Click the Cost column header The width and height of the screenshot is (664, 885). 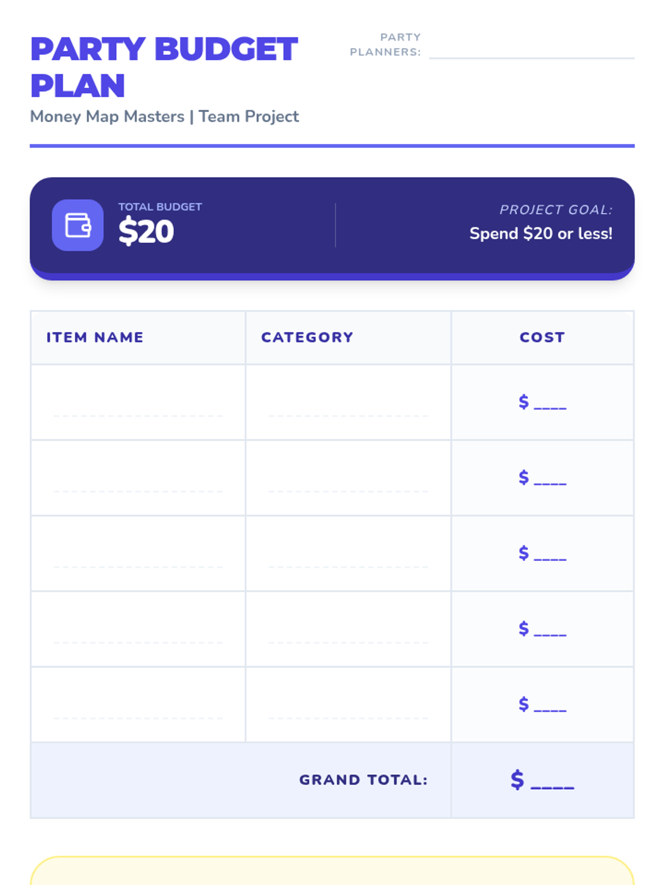[542, 337]
